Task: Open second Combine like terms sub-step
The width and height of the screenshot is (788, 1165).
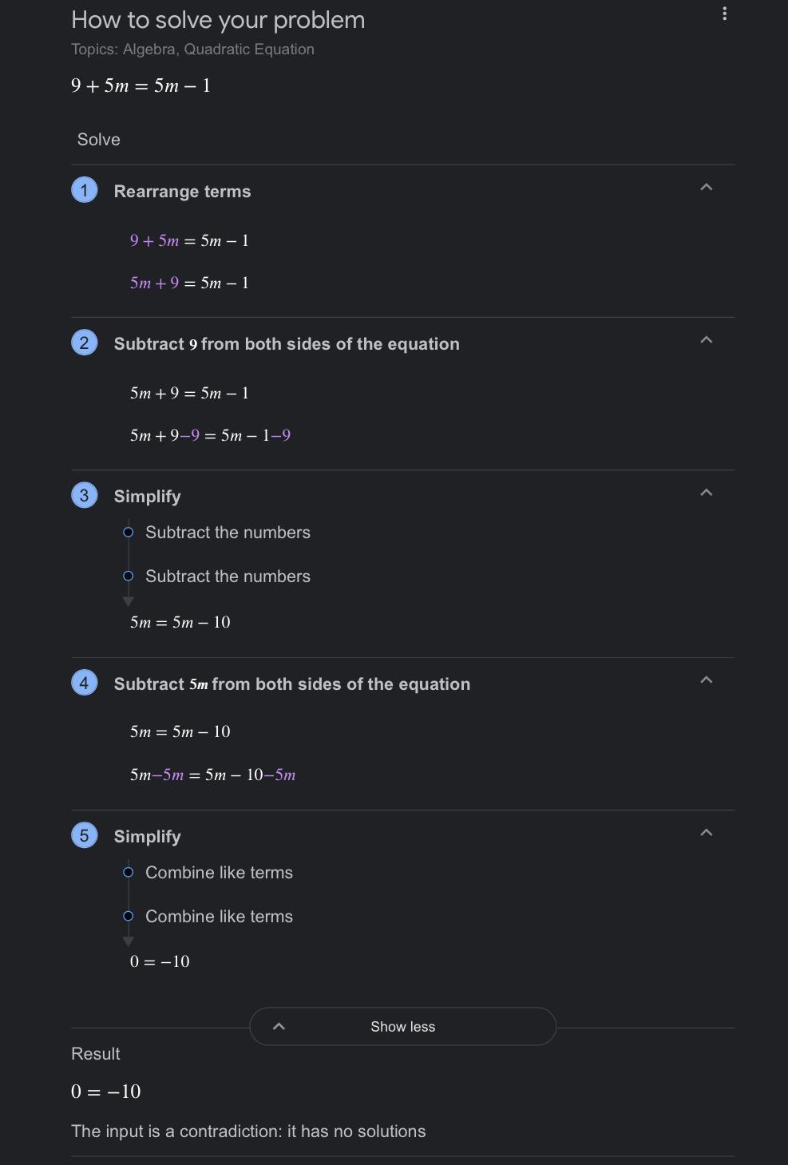Action: pyautogui.click(x=219, y=917)
